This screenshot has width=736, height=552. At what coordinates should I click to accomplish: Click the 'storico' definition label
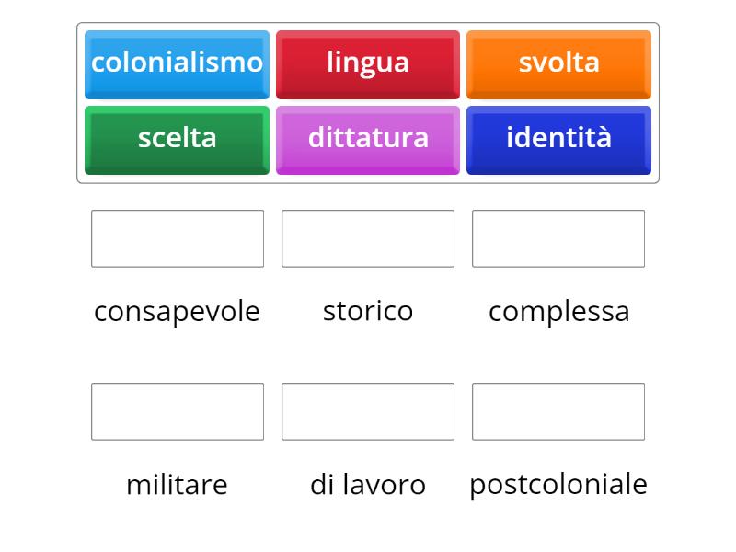click(x=368, y=311)
